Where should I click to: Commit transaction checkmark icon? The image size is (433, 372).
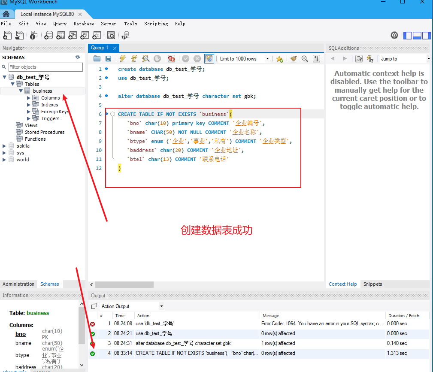click(x=185, y=58)
